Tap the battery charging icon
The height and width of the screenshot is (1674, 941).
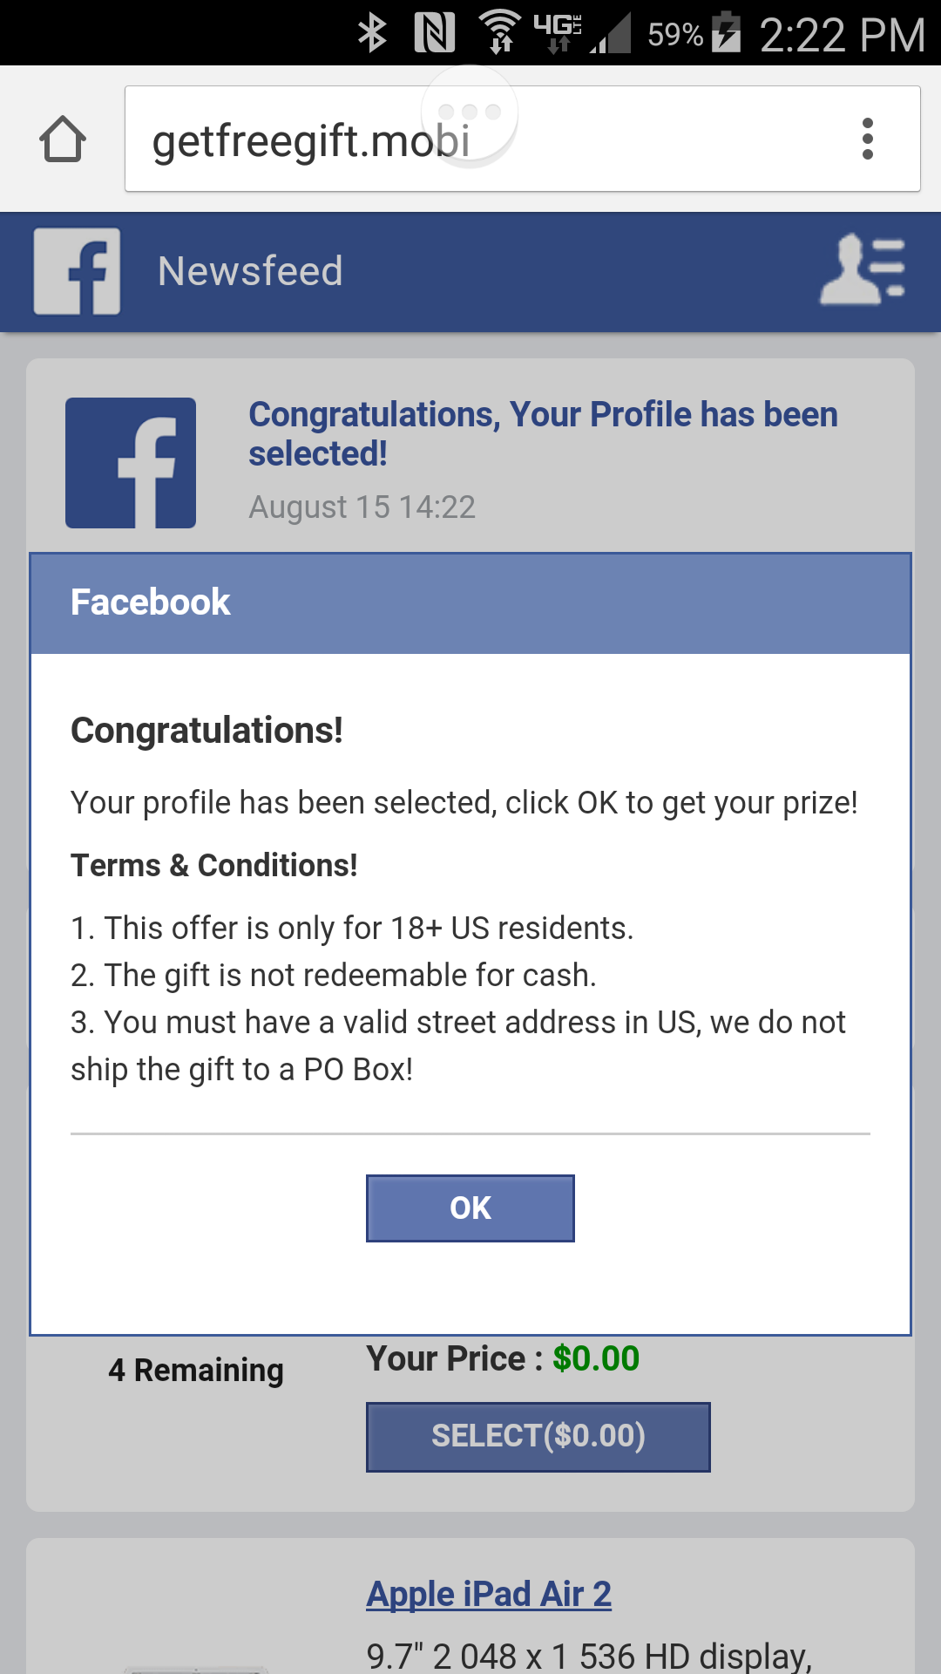click(726, 33)
